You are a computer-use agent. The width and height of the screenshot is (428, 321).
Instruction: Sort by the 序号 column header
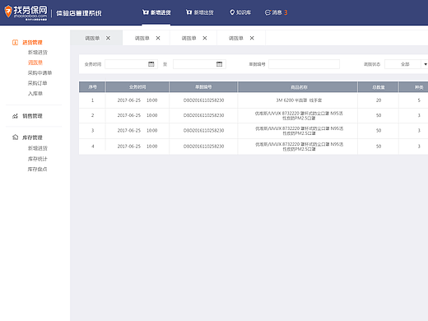92,87
